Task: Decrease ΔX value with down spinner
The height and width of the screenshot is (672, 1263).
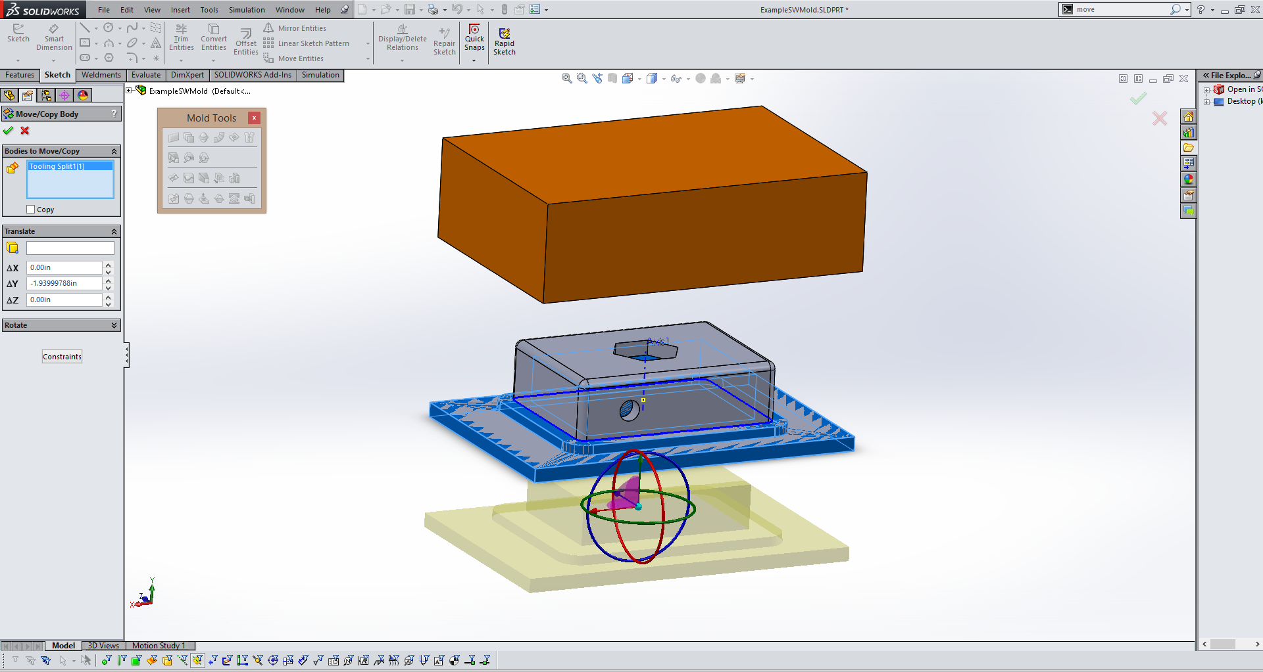Action: (x=109, y=271)
